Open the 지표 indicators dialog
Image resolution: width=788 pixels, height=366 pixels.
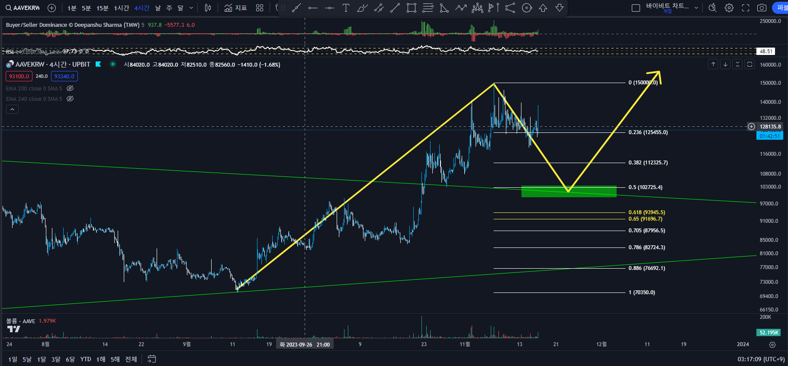point(236,8)
